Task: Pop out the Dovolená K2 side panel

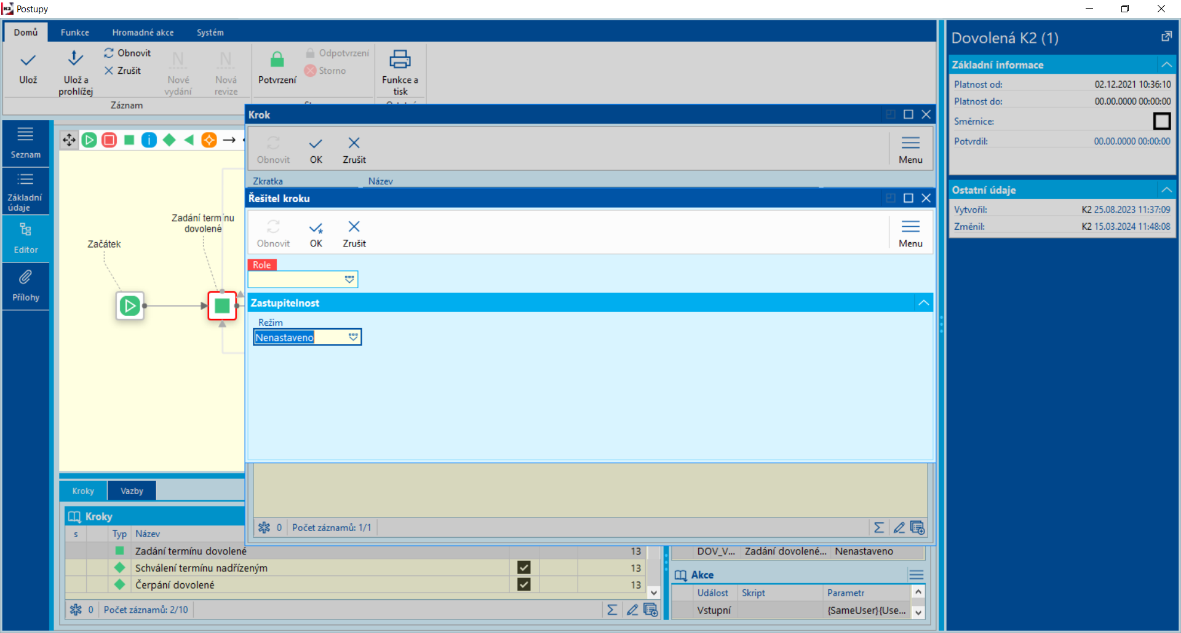Action: [x=1166, y=37]
